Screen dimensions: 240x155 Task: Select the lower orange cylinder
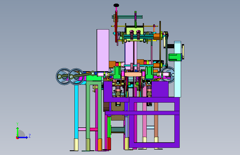click(x=157, y=65)
